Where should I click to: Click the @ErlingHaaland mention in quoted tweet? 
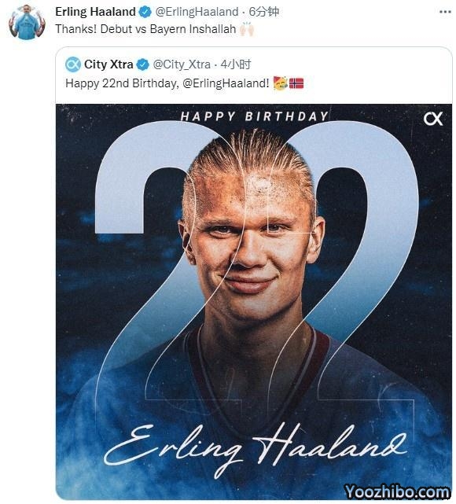[x=226, y=83]
